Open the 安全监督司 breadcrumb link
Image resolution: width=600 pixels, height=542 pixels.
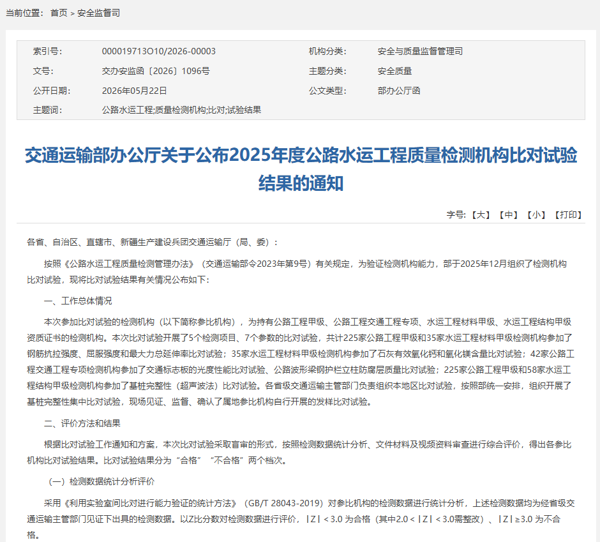click(99, 13)
